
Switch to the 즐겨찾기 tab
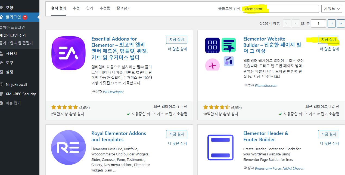click(124, 8)
